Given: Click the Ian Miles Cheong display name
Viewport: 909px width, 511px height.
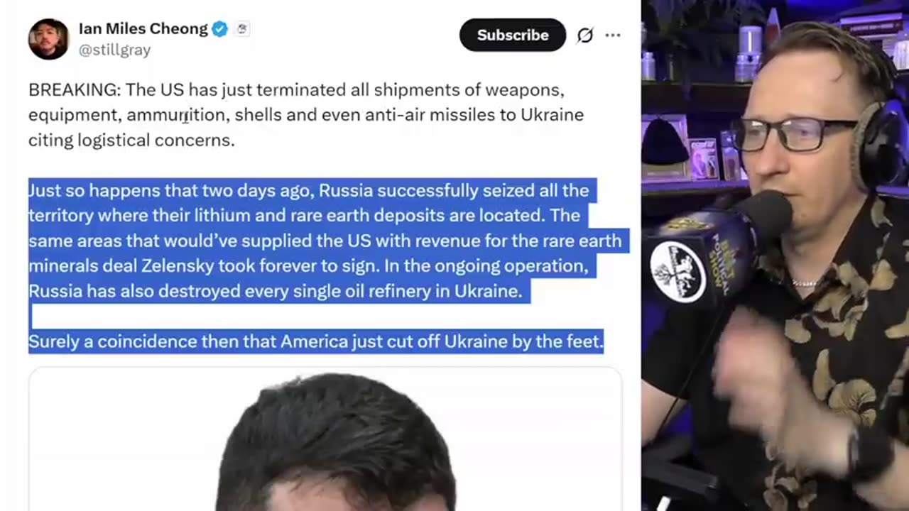Looking at the screenshot, I should point(143,29).
